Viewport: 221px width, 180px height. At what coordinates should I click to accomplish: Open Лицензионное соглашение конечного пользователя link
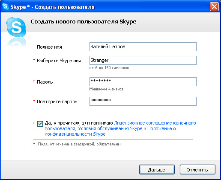coord(120,126)
